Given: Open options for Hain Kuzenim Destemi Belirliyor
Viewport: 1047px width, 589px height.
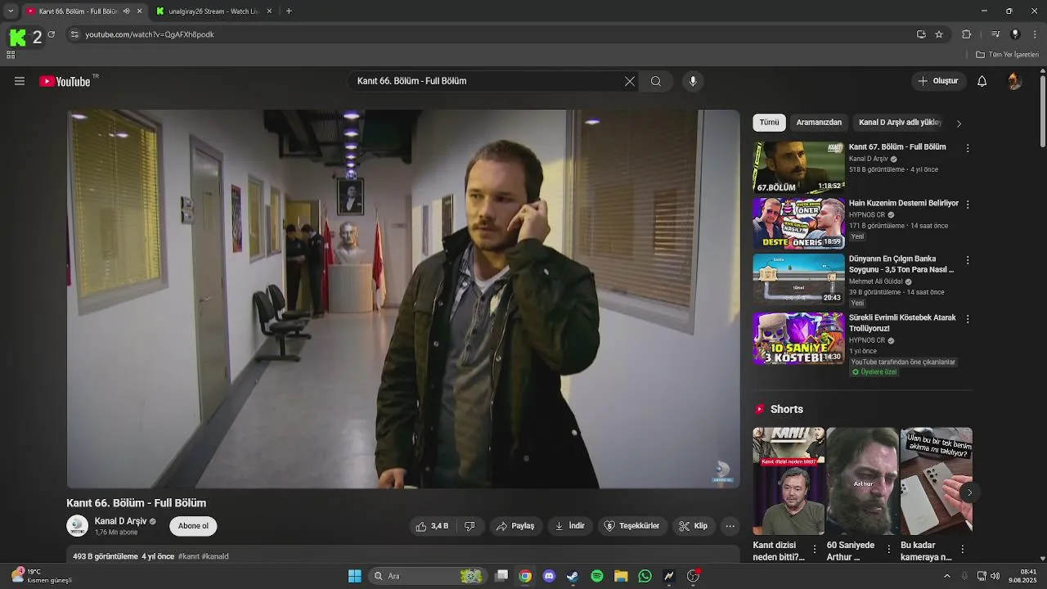Looking at the screenshot, I should click(968, 205).
